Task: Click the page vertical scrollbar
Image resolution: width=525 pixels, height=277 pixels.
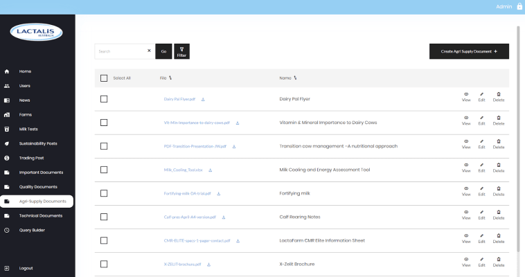Action: 518,139
